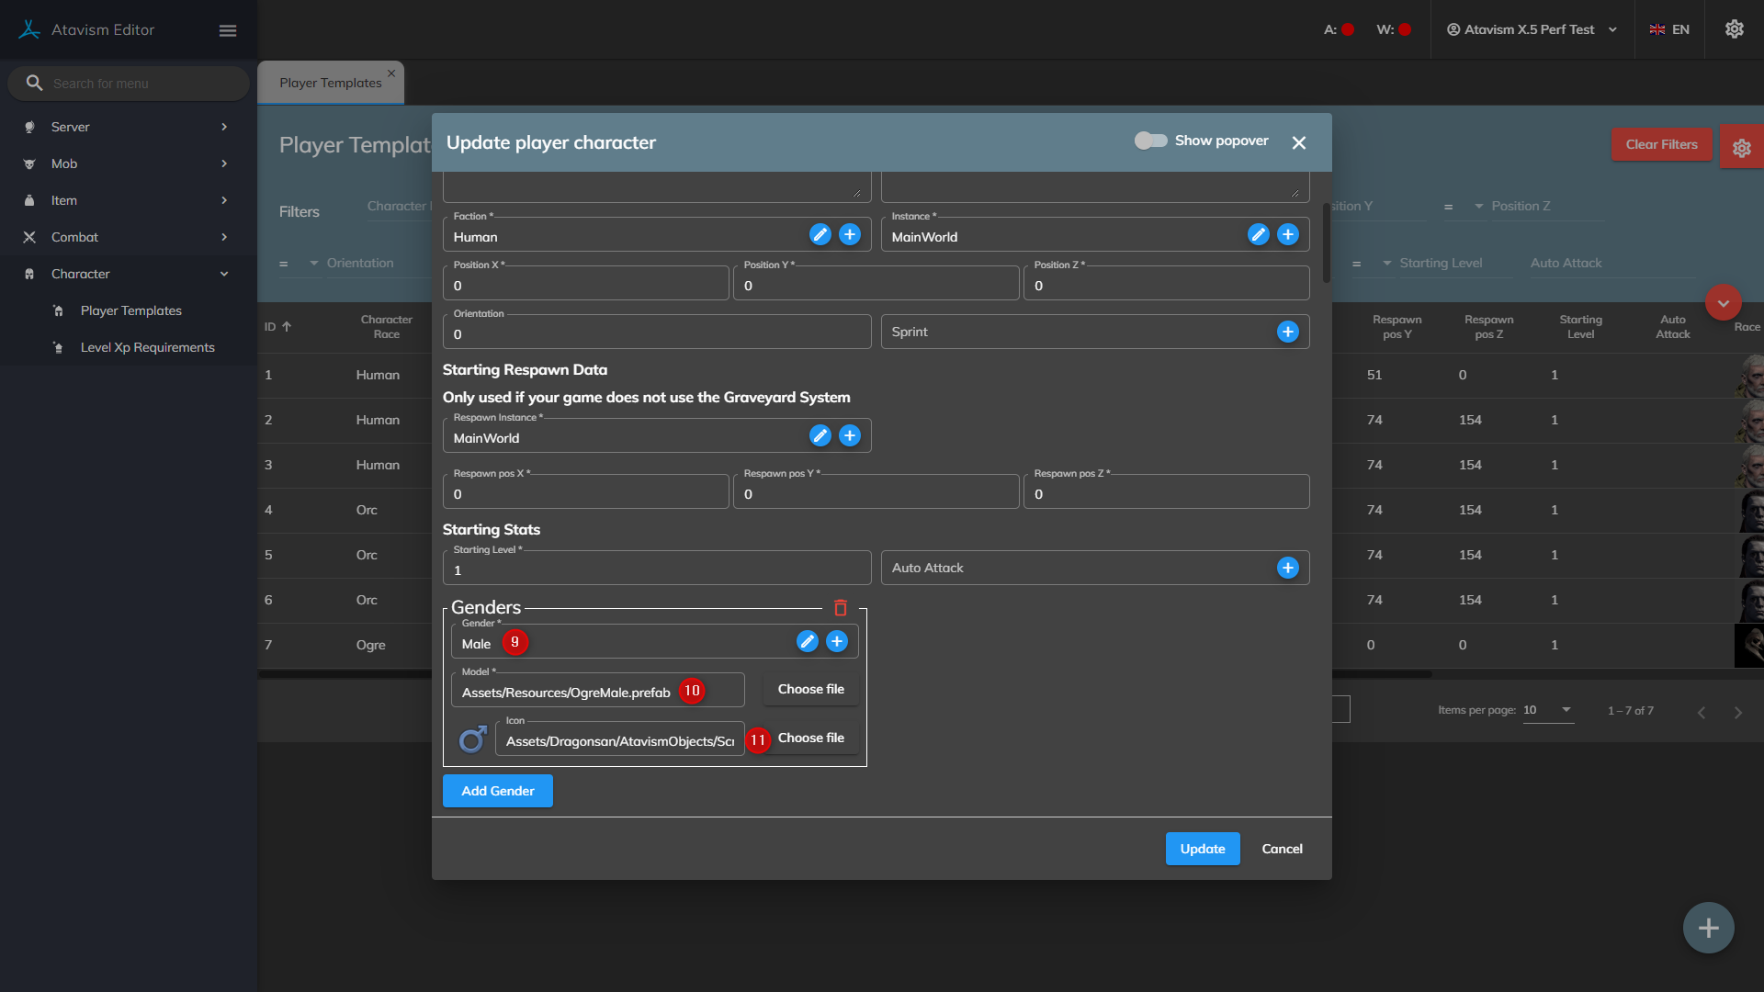
Task: Click the Add Gender button
Action: pyautogui.click(x=497, y=791)
